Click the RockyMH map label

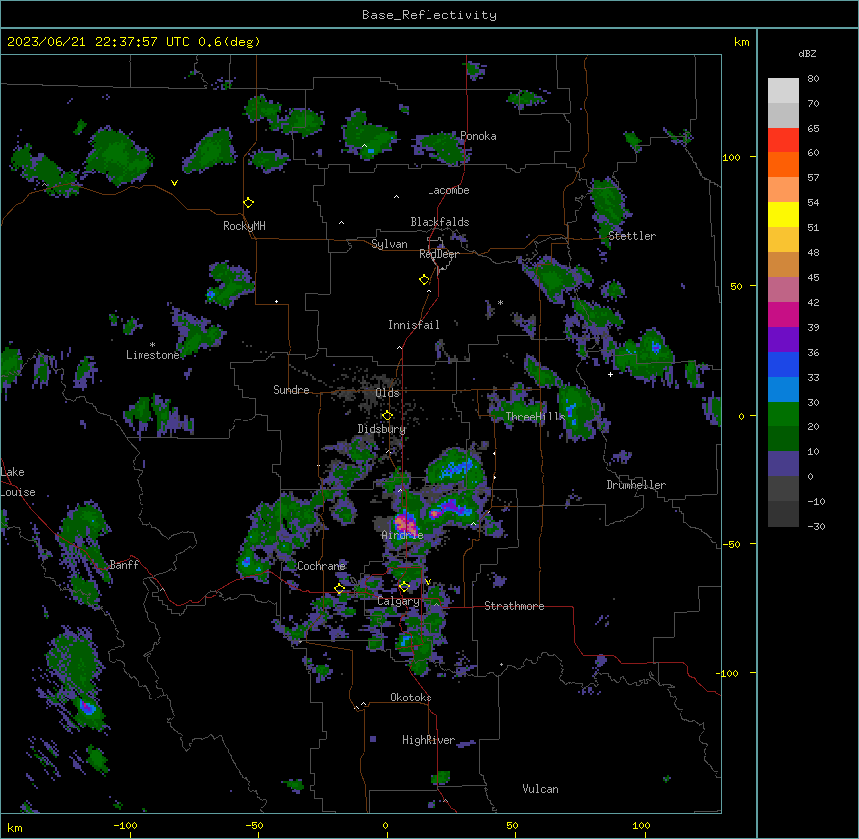point(244,226)
